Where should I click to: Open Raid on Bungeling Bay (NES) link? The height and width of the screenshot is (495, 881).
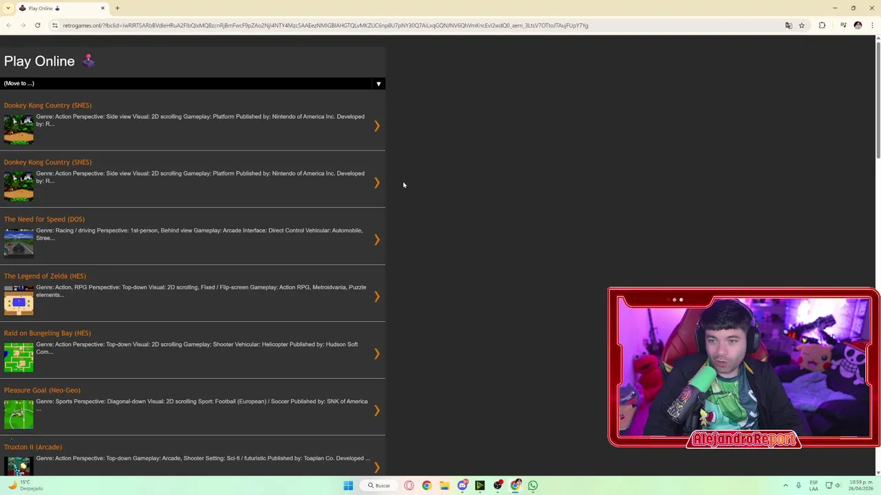tap(47, 333)
